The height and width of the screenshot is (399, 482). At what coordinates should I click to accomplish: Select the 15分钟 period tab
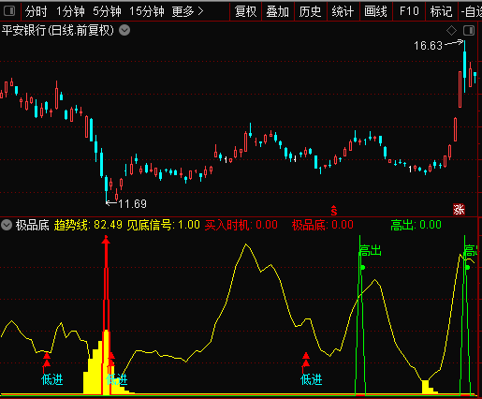point(147,11)
